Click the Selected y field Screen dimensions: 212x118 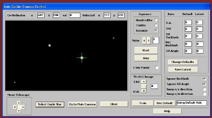[x=121, y=15]
